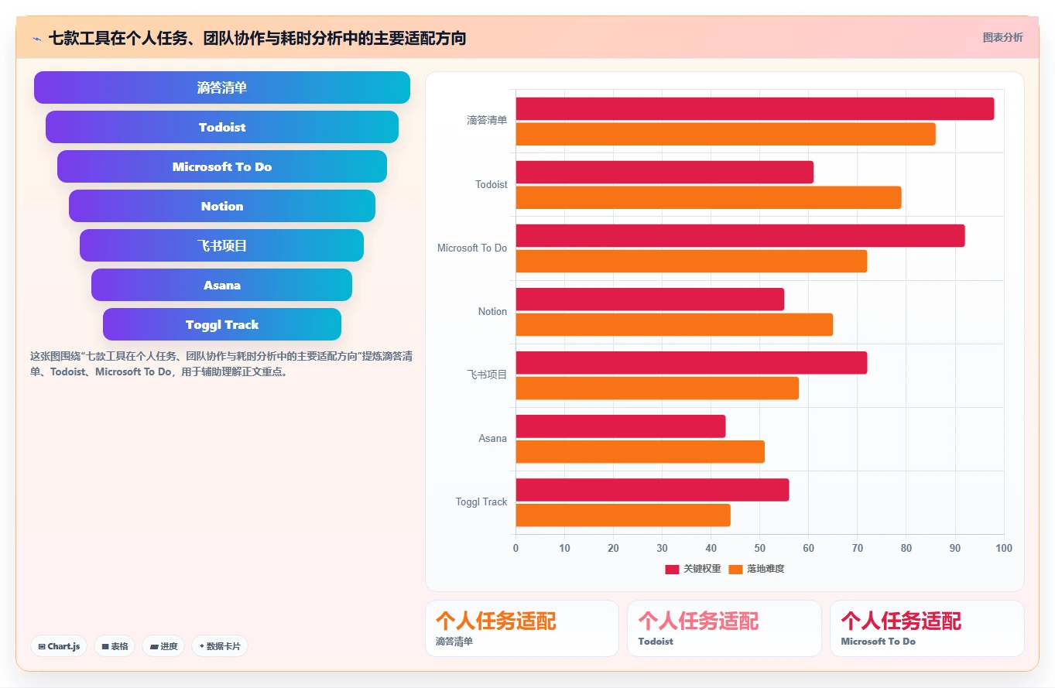Click the 表格 tag chip

(115, 646)
